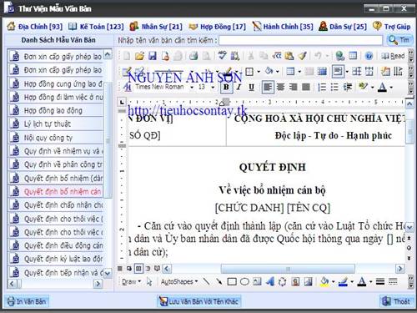Toggle the bulleted list
Viewport: 417px width, 313px height.
(x=334, y=87)
